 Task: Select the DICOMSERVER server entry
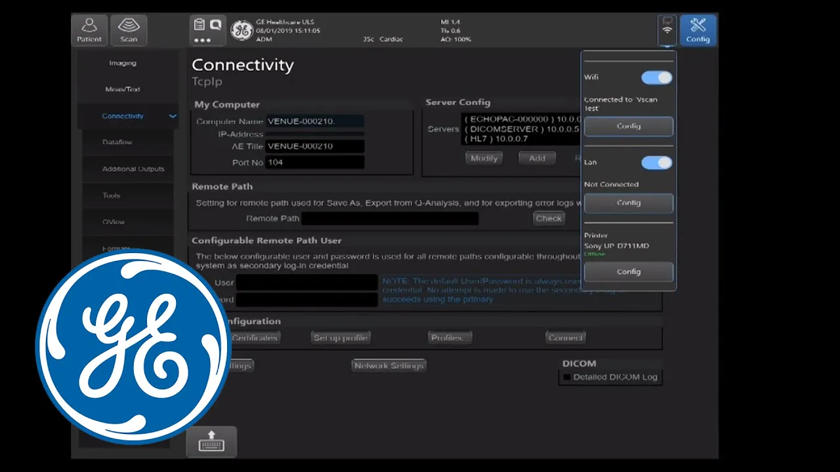(x=523, y=129)
